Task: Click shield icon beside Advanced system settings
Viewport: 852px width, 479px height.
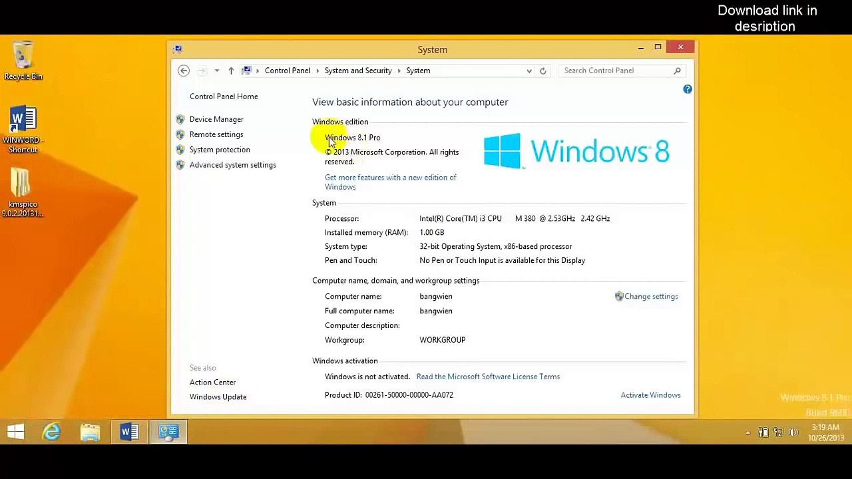Action: point(180,165)
